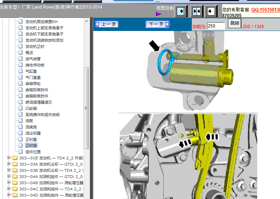Image resolution: width=280 pixels, height=199 pixels.
Task: Open document 油泵
Action: (29, 121)
